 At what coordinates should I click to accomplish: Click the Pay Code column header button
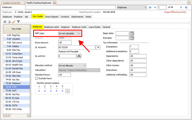click(x=16, y=29)
